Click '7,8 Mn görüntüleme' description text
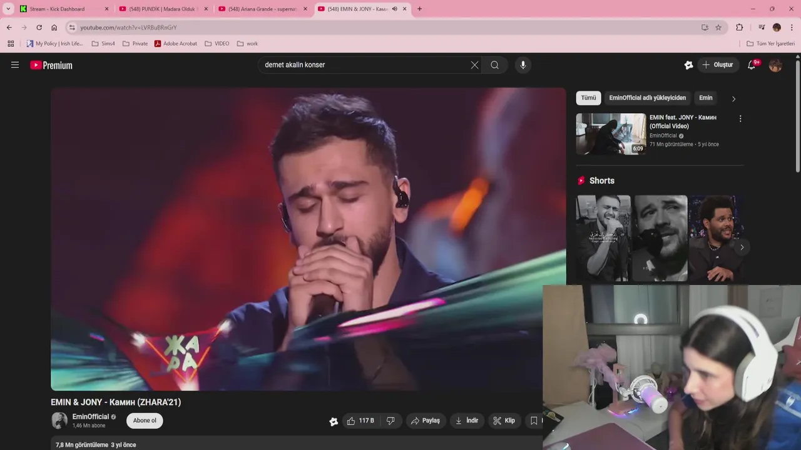The image size is (801, 450). [x=82, y=445]
